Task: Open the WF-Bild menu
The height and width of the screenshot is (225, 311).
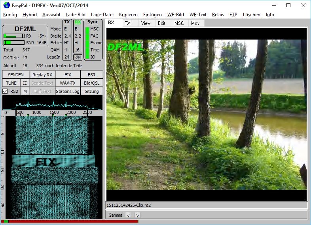Action: pos(176,15)
